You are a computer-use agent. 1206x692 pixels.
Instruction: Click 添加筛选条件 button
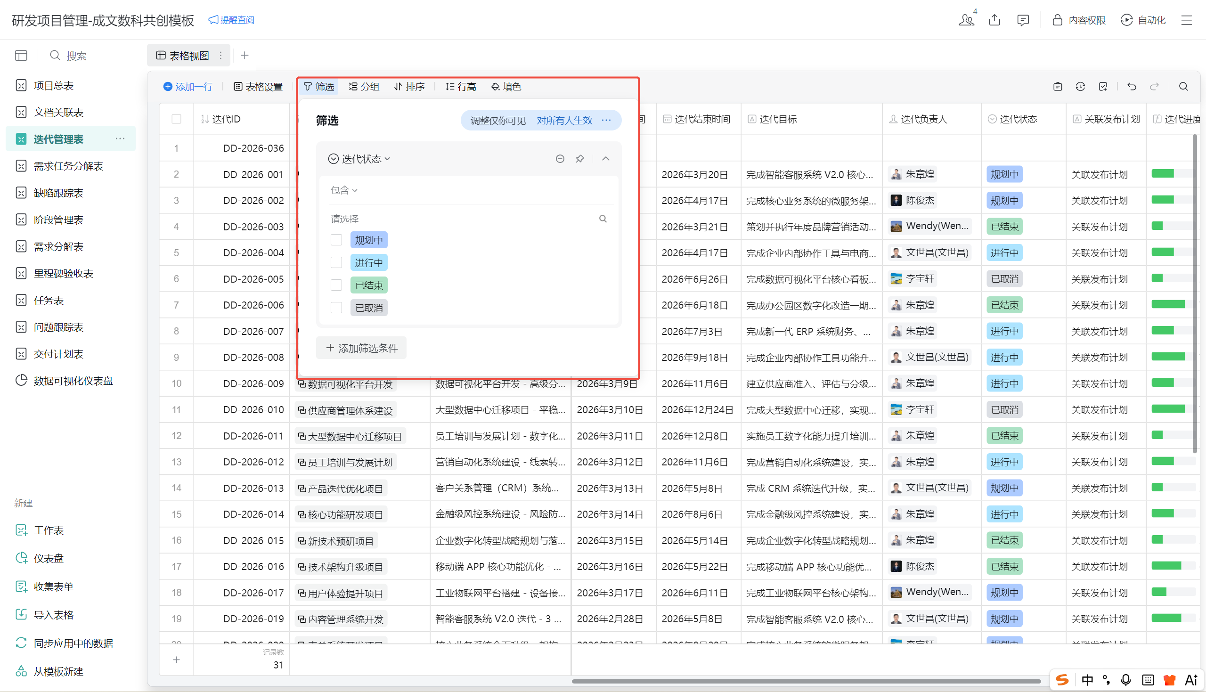[362, 349]
